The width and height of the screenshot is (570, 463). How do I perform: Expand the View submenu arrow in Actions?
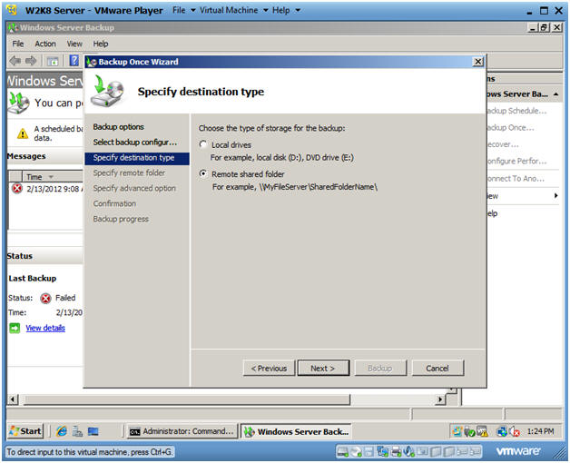(555, 196)
